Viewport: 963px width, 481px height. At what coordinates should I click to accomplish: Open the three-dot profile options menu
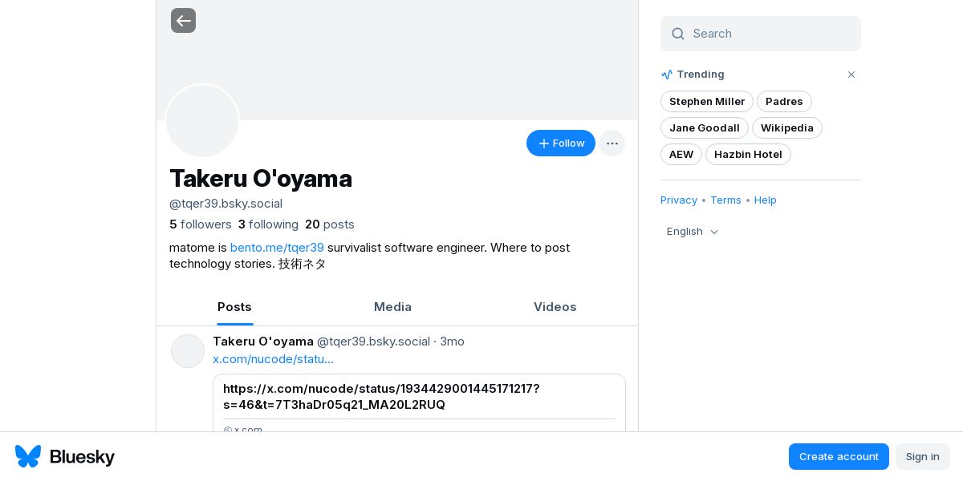tap(612, 143)
